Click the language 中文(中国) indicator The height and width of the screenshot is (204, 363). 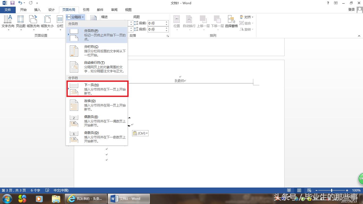pyautogui.click(x=61, y=190)
